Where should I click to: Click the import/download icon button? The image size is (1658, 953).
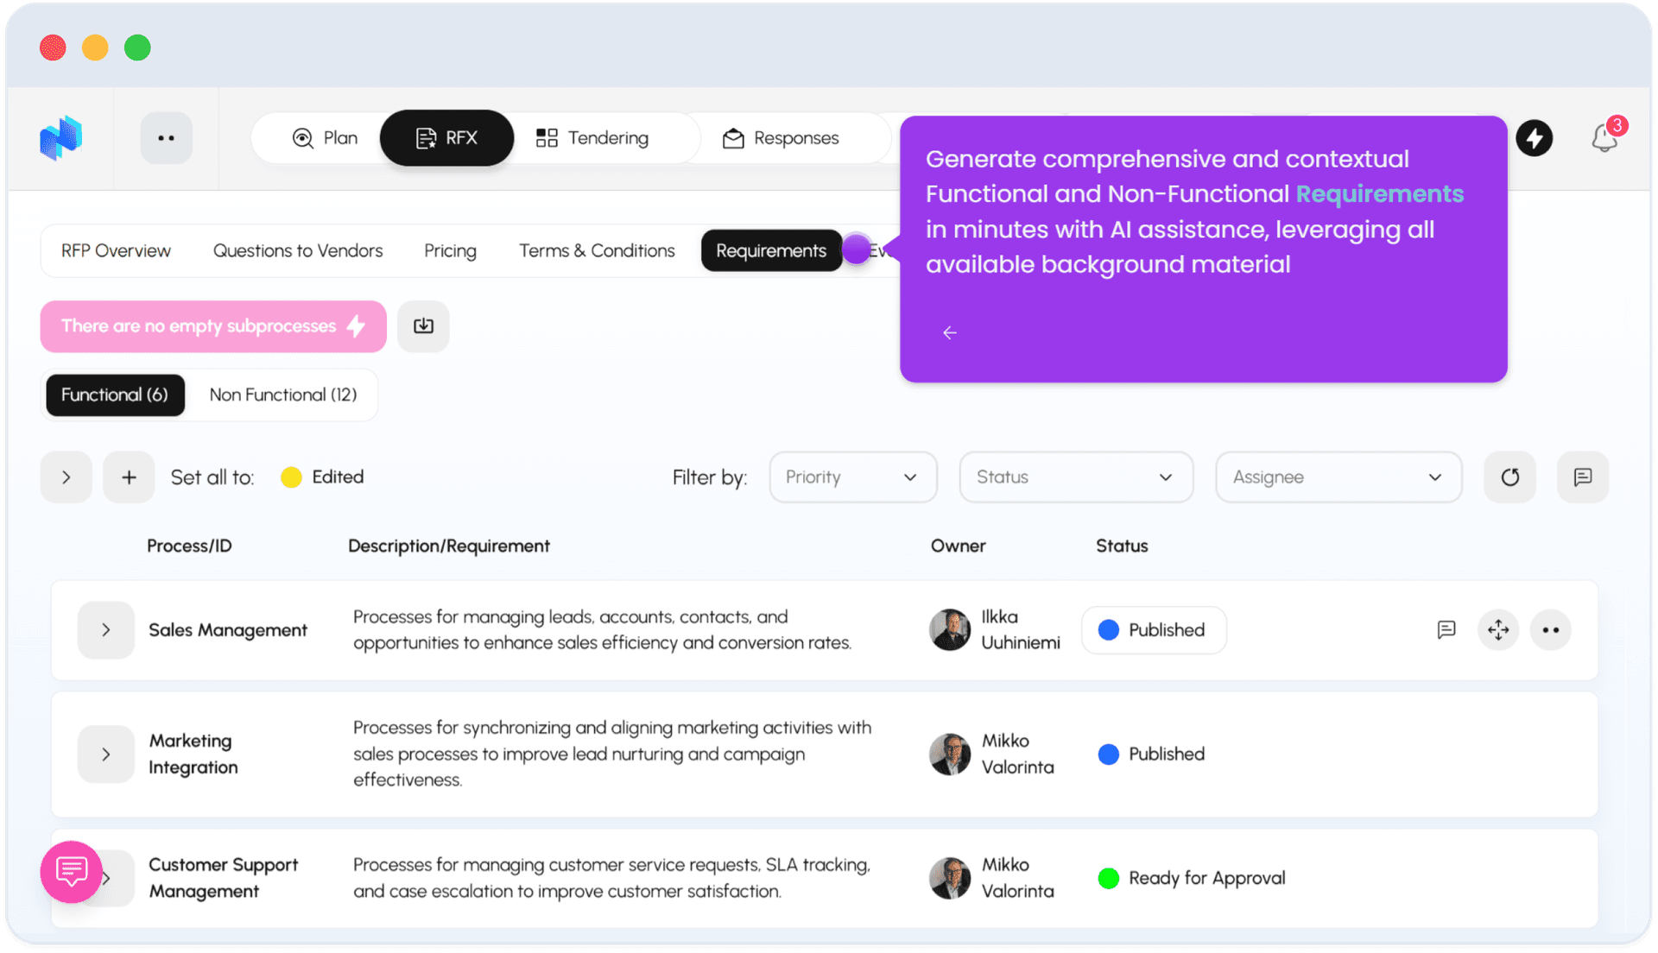(x=423, y=326)
